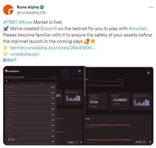Open the #Rune hashtag
This screenshot has width=156, height=148.
pyautogui.click(x=26, y=22)
